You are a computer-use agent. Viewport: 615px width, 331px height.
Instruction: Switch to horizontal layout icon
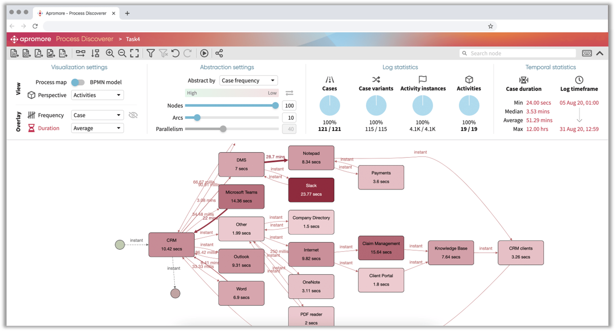tap(81, 53)
